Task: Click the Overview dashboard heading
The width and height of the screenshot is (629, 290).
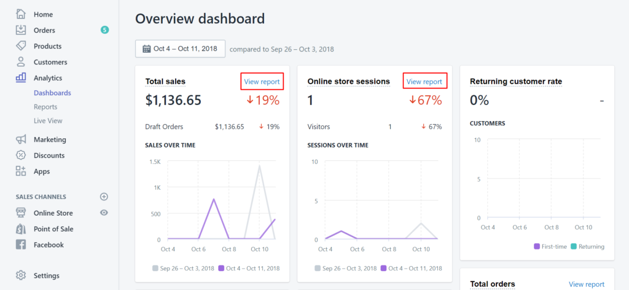Action: (200, 19)
